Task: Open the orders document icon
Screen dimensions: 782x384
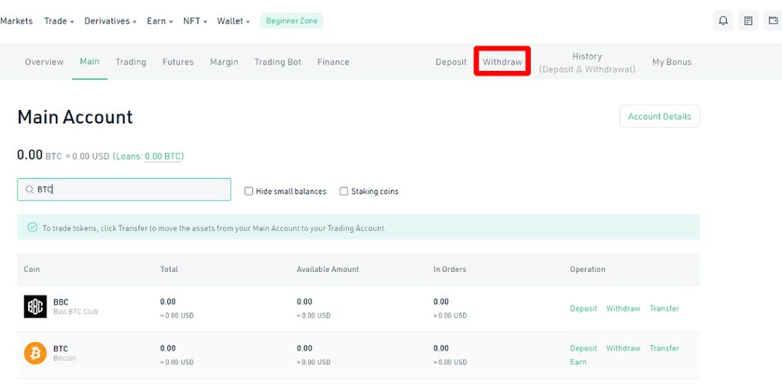Action: coord(748,21)
